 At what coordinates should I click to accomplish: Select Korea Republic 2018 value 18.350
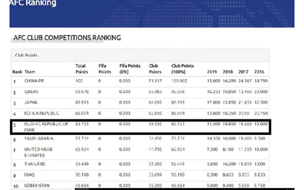tap(229, 113)
